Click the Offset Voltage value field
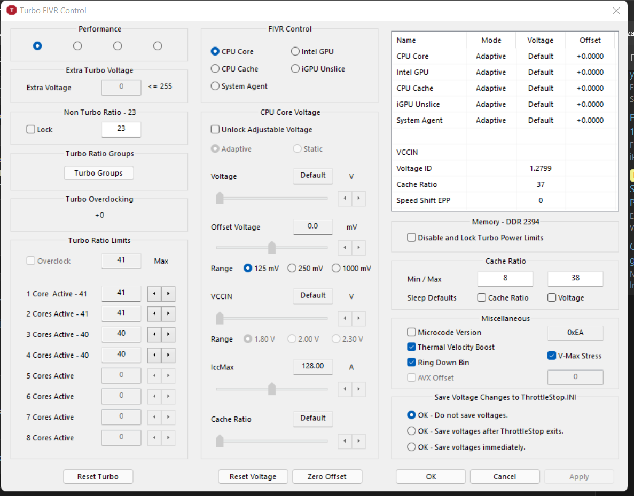 312,226
